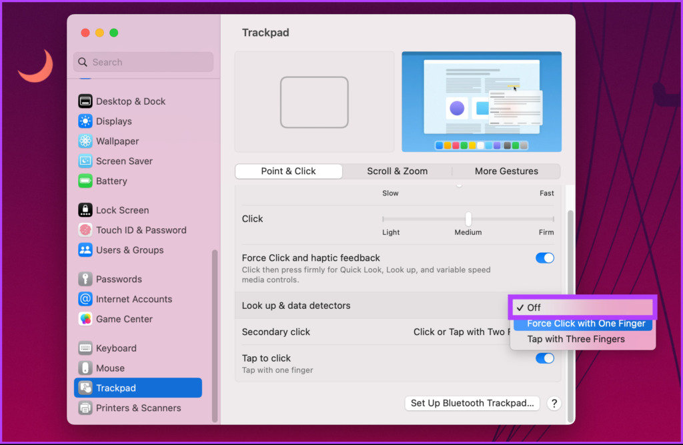This screenshot has height=445, width=683.
Task: Open help with the question mark button
Action: [554, 404]
